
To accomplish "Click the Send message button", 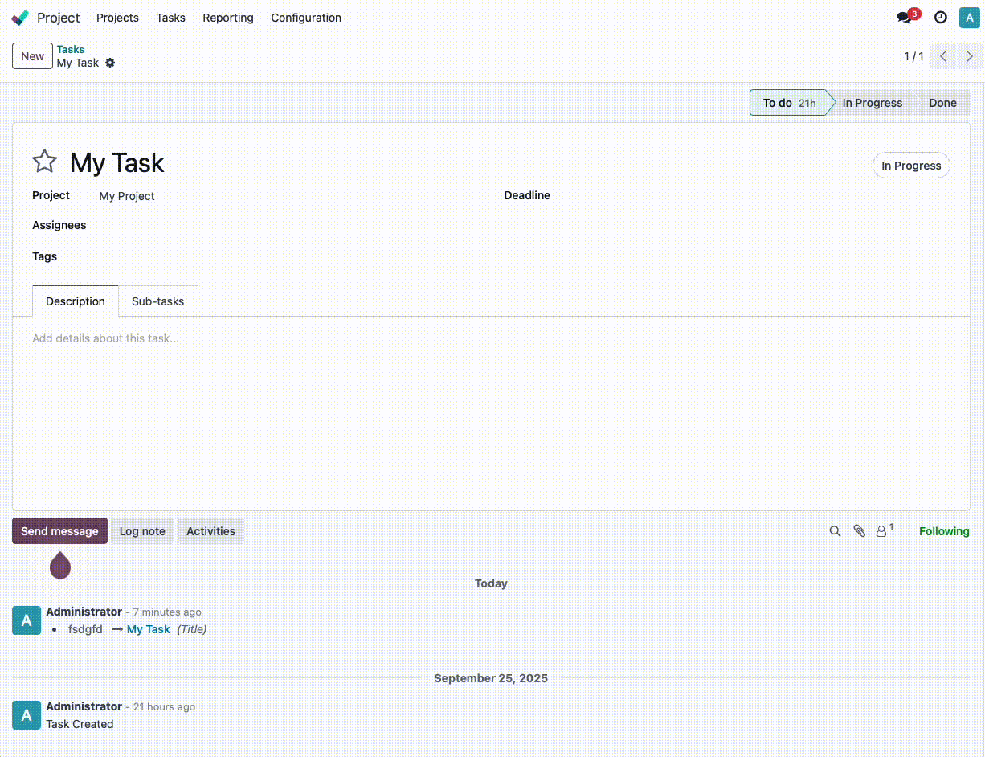I will [59, 531].
